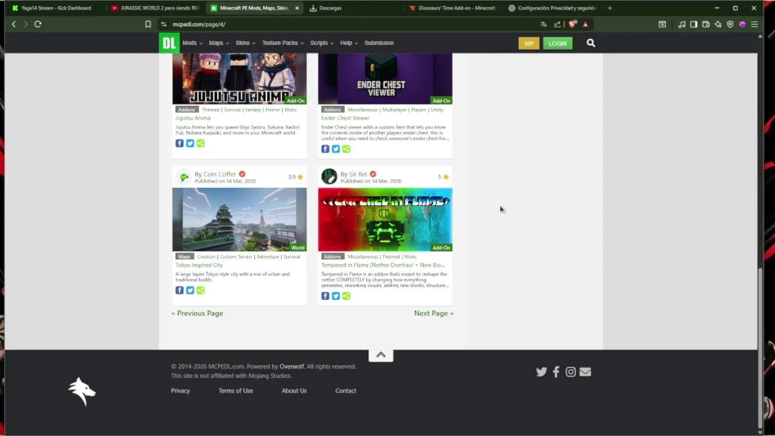Viewport: 775px width, 436px height.
Task: Switch to Configuración Privacidad y seguridad tab
Action: point(552,8)
